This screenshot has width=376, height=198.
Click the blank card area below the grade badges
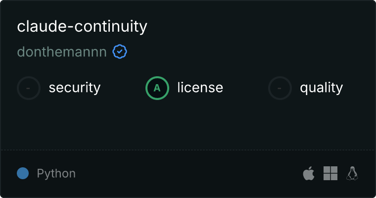pos(188,125)
